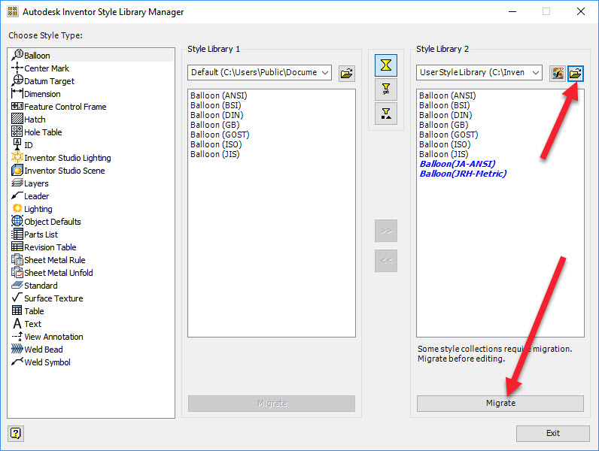This screenshot has height=451, width=599.
Task: Pick the Revision Table style type
Action: pos(44,247)
